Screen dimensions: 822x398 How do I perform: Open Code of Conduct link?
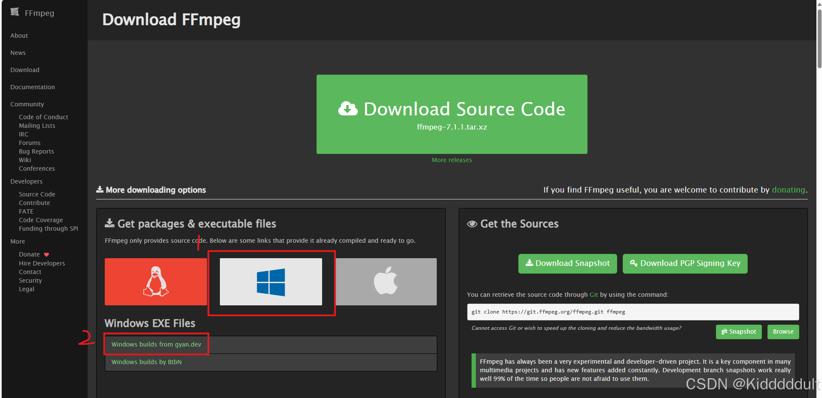click(43, 117)
